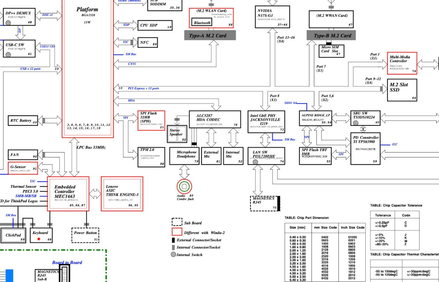
Task: Click the 'LPC Bus 33MHz' label
Action: pyautogui.click(x=91, y=147)
